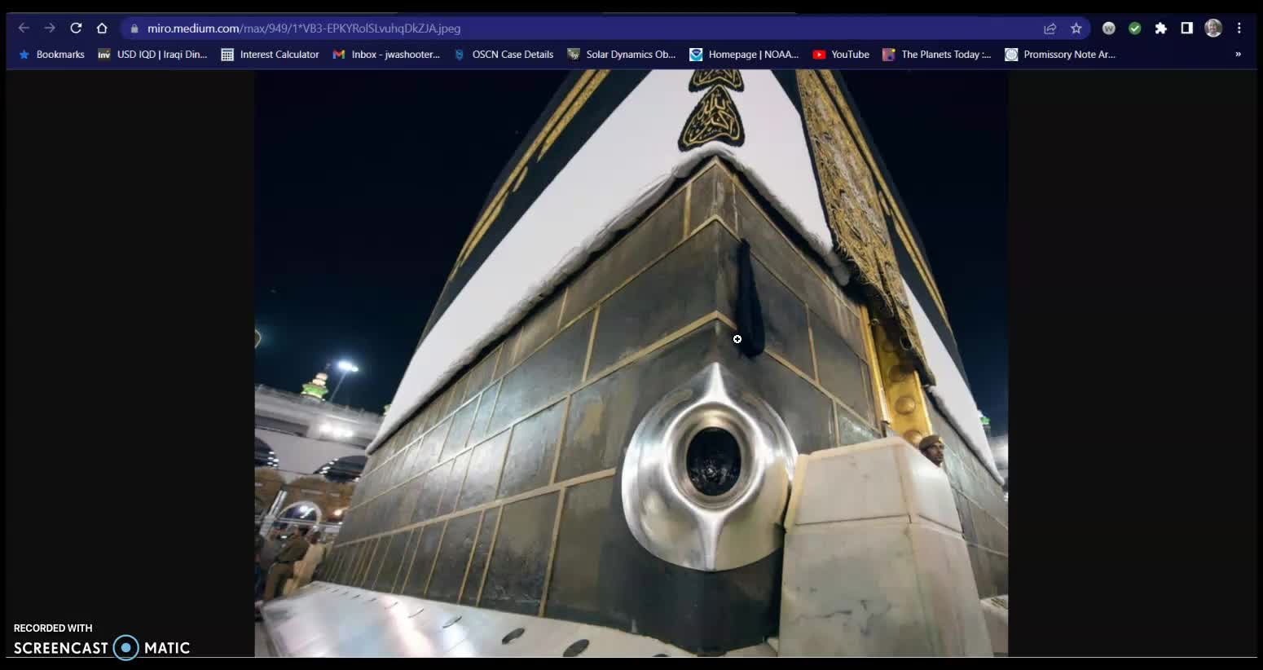Open the green checkmark extension icon
The width and height of the screenshot is (1263, 670).
[1135, 29]
